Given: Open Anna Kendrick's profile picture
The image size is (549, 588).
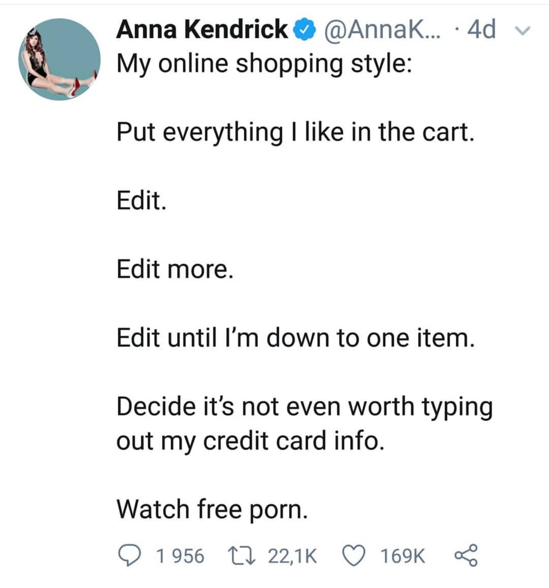Looking at the screenshot, I should point(59,59).
